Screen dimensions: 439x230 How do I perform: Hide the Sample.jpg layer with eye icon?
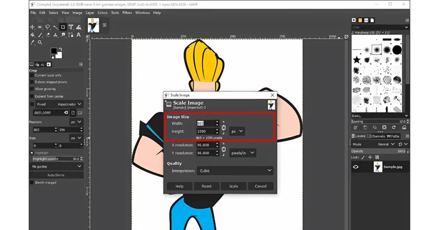pyautogui.click(x=355, y=167)
